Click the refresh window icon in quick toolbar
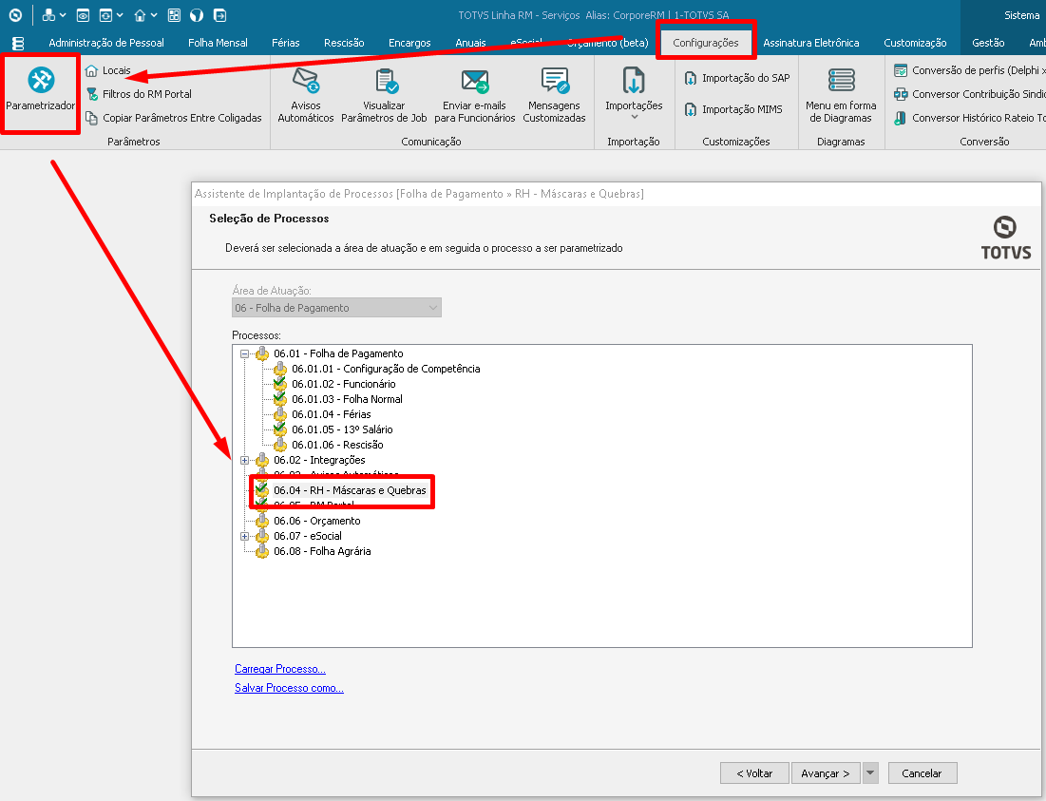1046x801 pixels. point(105,14)
